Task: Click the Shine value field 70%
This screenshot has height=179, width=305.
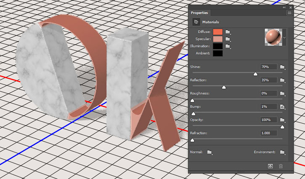Action: tap(268, 67)
